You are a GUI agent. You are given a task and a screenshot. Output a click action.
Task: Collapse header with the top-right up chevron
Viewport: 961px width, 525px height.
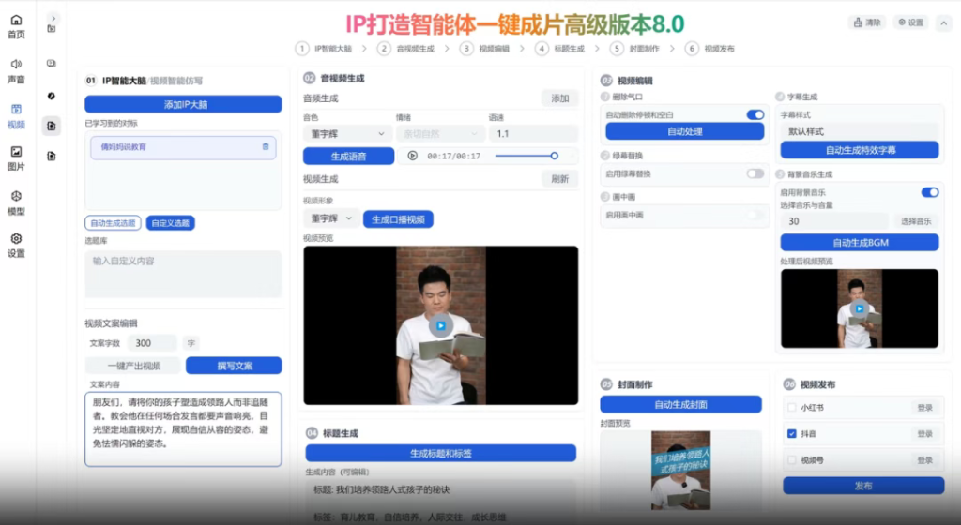944,23
